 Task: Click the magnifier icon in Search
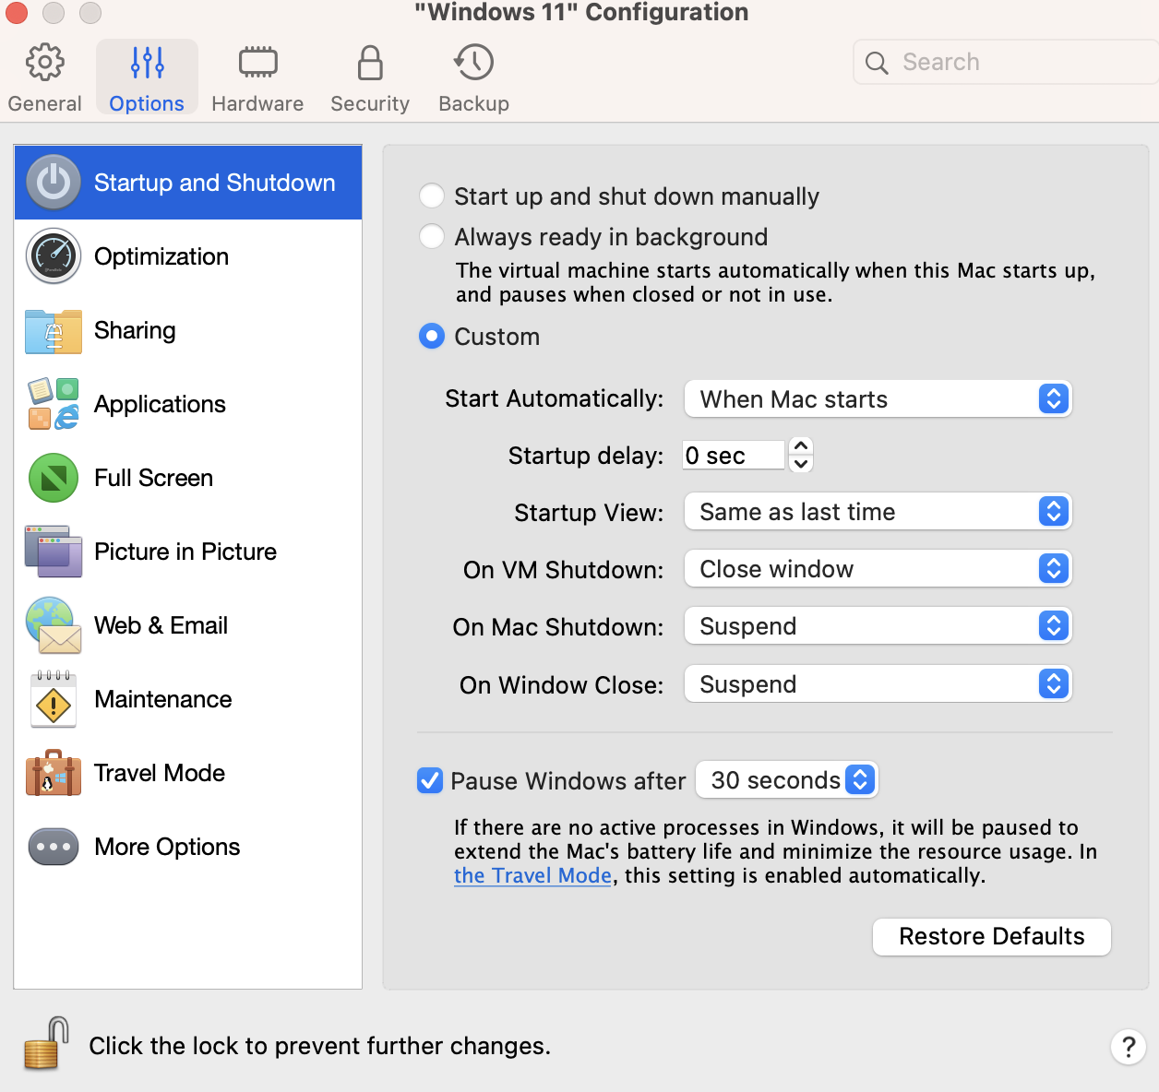[x=877, y=63]
